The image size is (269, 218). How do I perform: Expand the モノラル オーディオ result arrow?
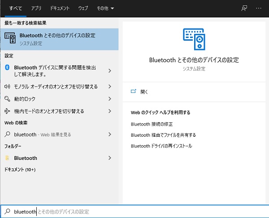110,87
